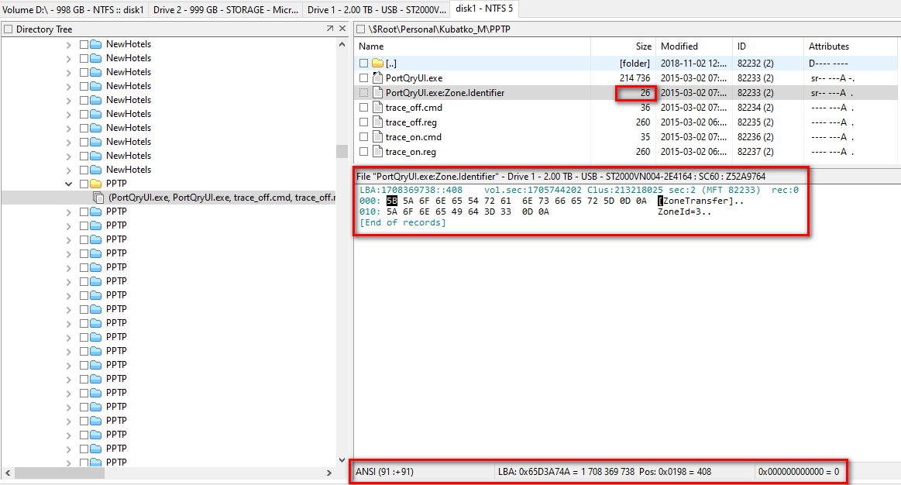Switch to the Volume D:\ 998 GB tab
The width and height of the screenshot is (901, 485).
(x=74, y=10)
